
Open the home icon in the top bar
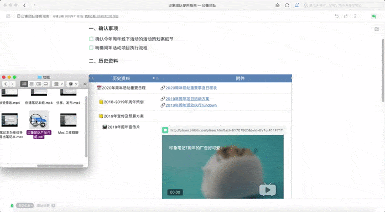tap(278, 5)
